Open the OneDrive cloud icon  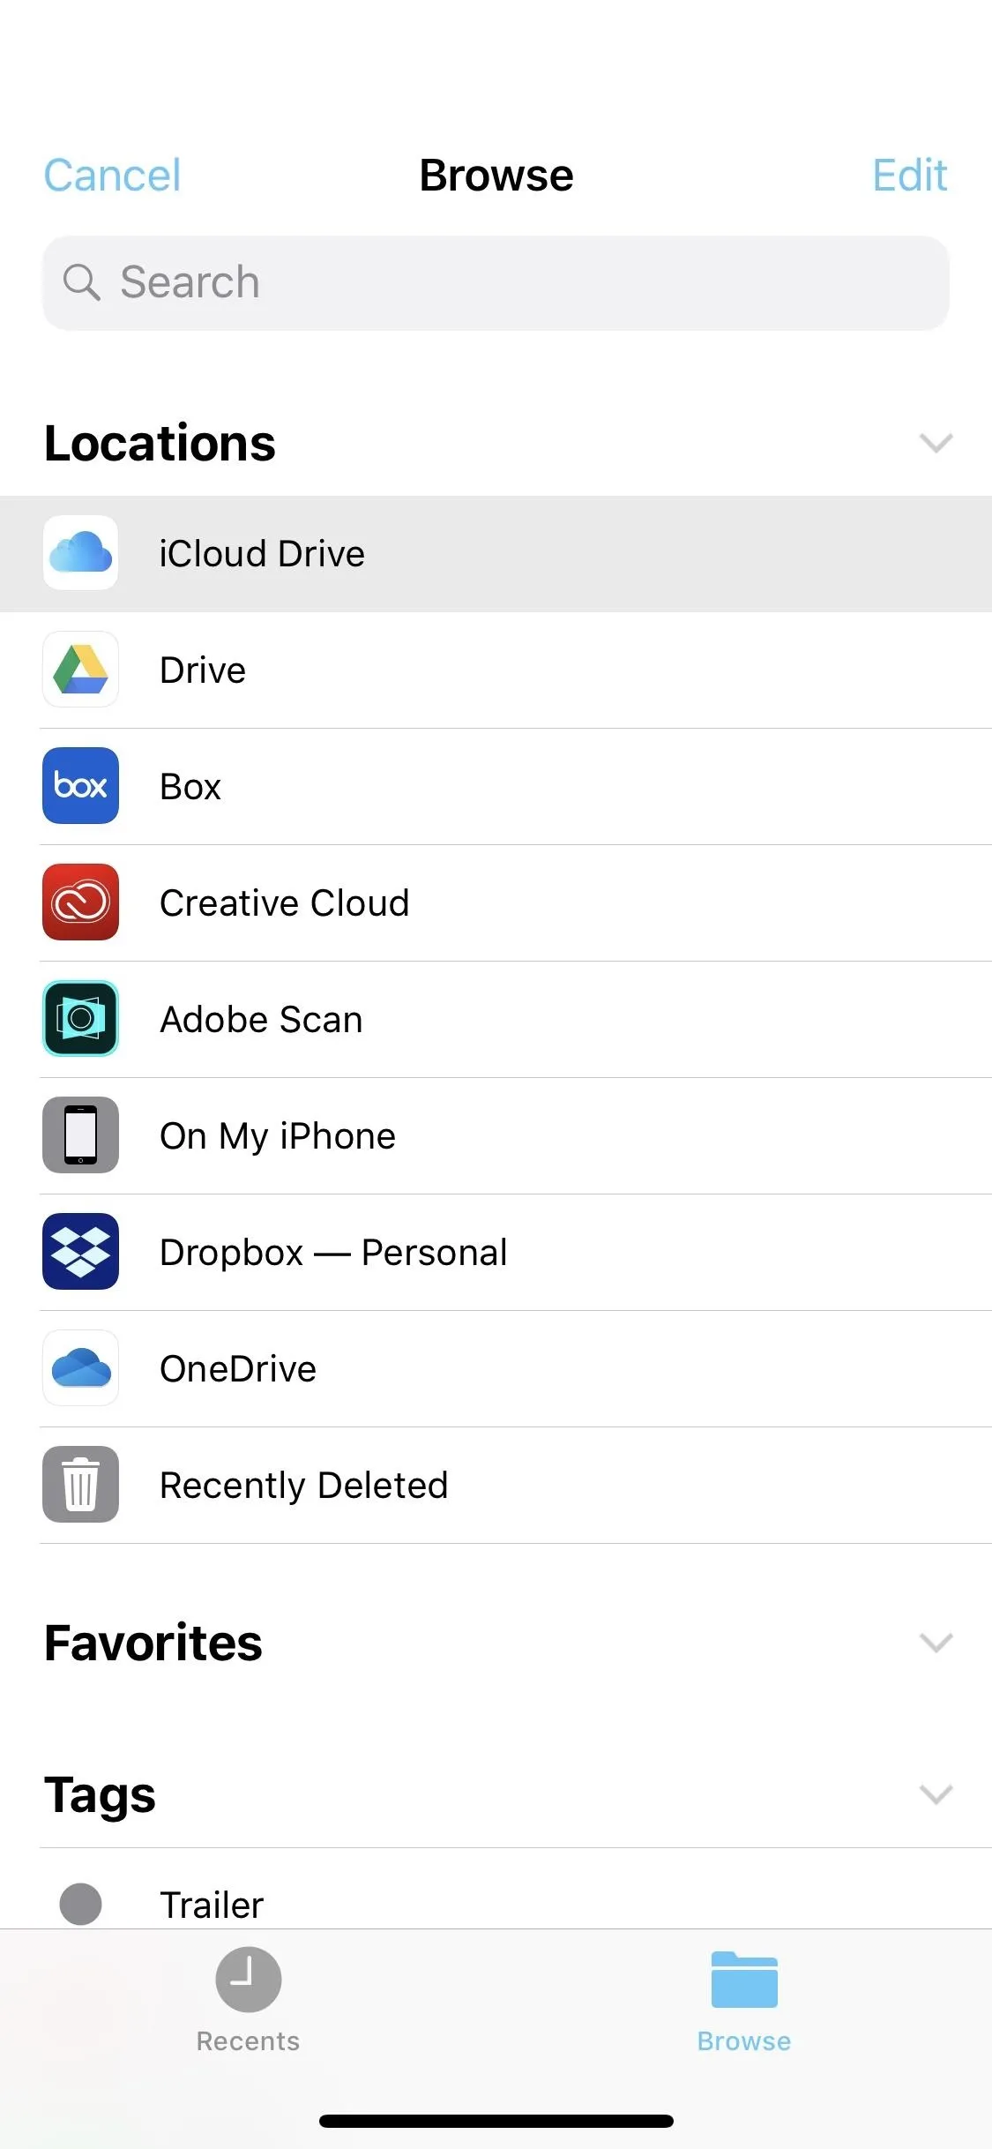coord(80,1368)
